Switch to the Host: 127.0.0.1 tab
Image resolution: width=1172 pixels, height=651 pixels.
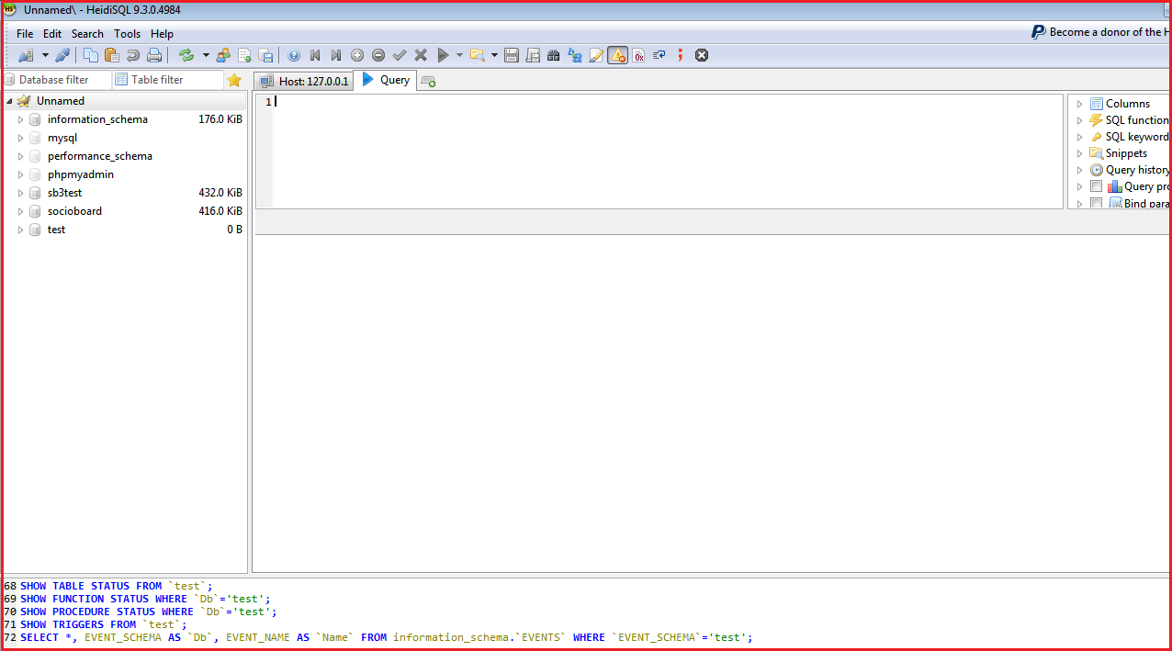tap(304, 81)
